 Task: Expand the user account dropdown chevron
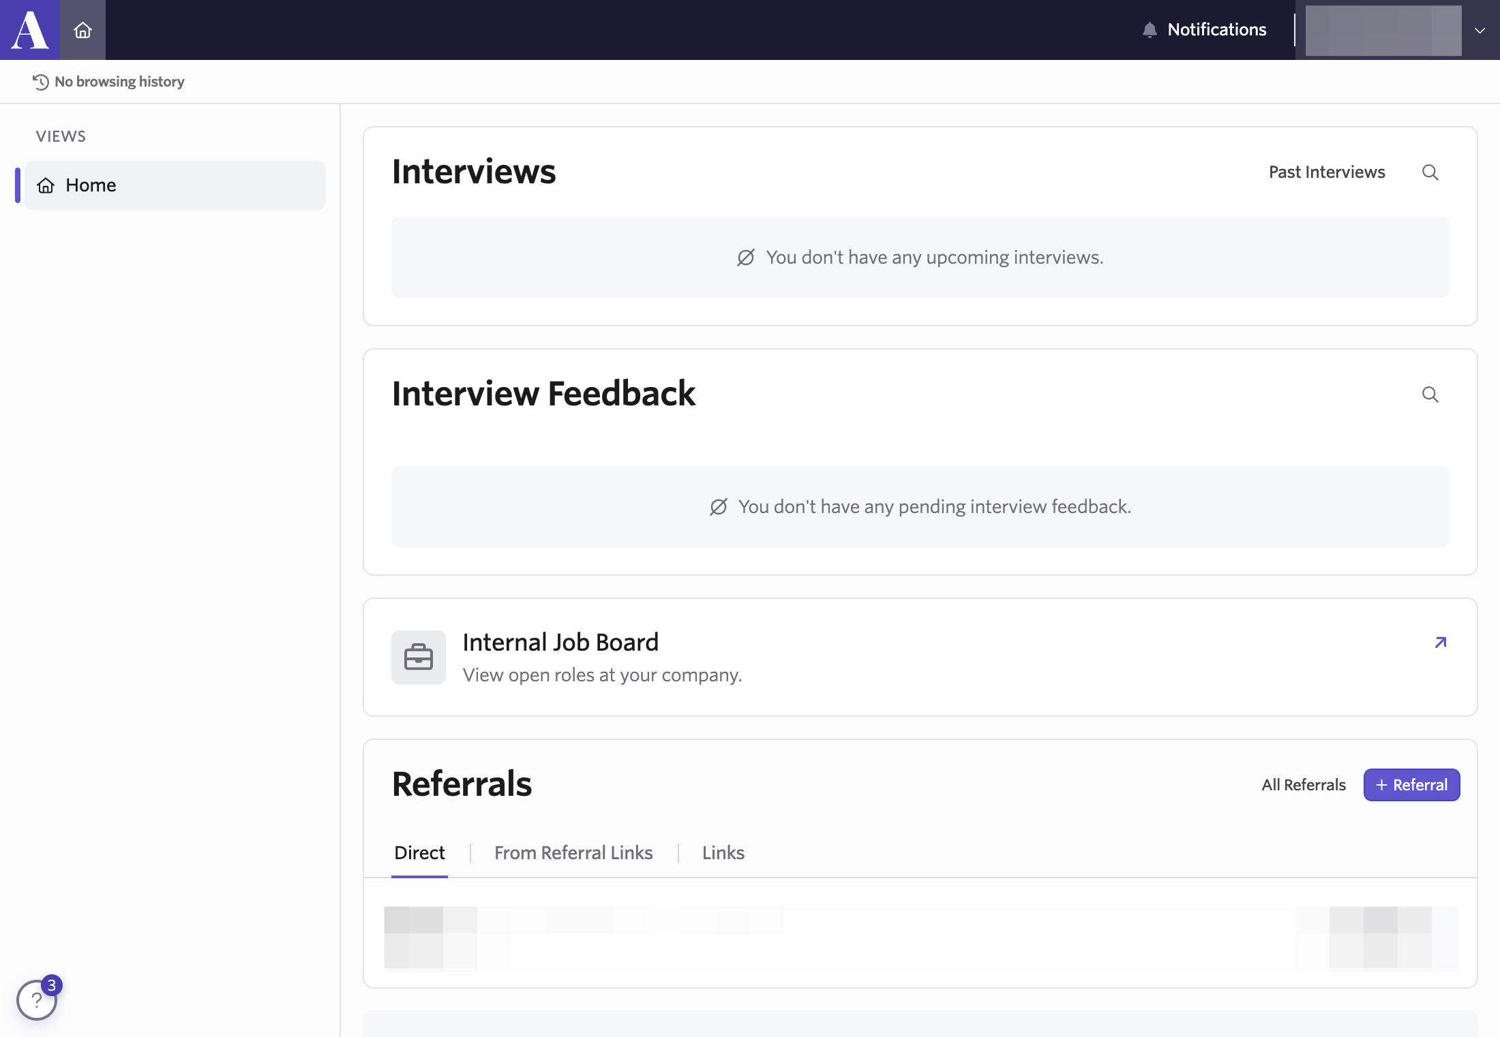(1480, 30)
